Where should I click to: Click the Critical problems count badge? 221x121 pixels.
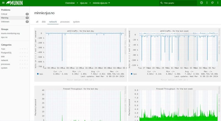[27, 14]
